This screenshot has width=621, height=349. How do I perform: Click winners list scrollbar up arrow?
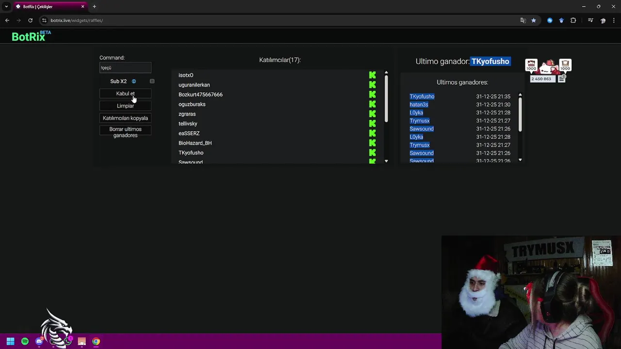tap(520, 95)
